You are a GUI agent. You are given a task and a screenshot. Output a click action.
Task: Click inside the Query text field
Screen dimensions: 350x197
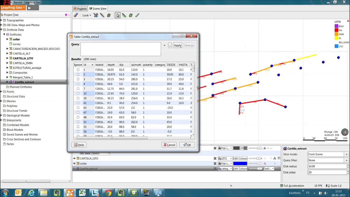tap(121, 49)
